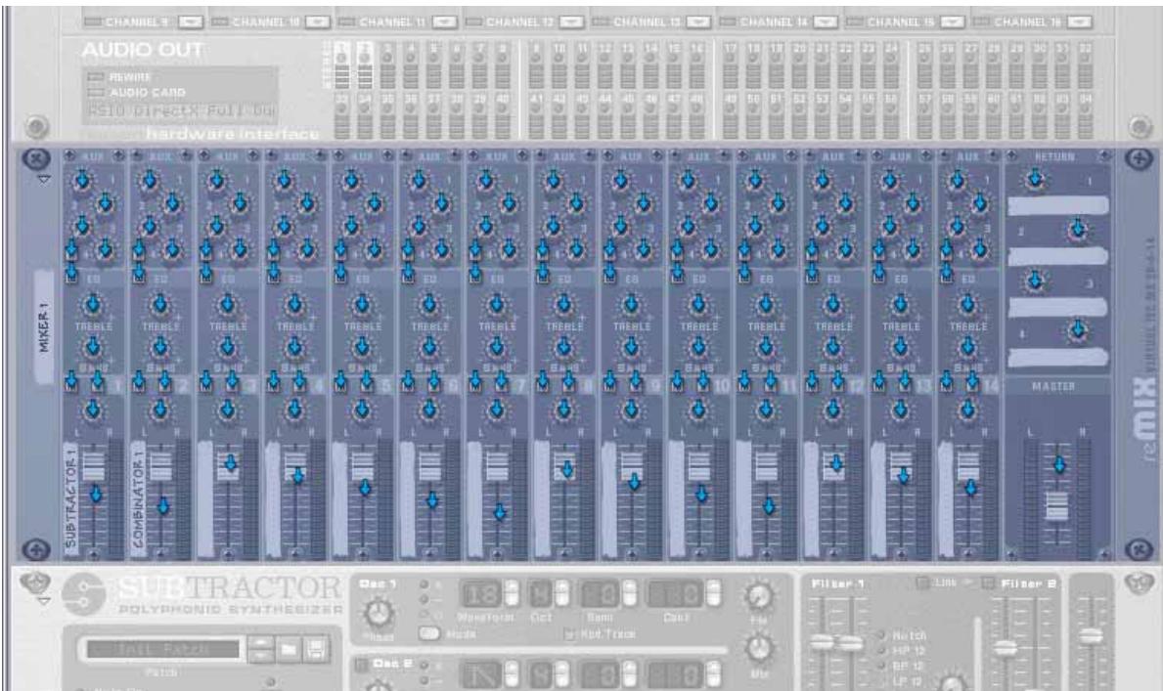
Task: Click the Return 2 level knob
Action: pos(1078,231)
